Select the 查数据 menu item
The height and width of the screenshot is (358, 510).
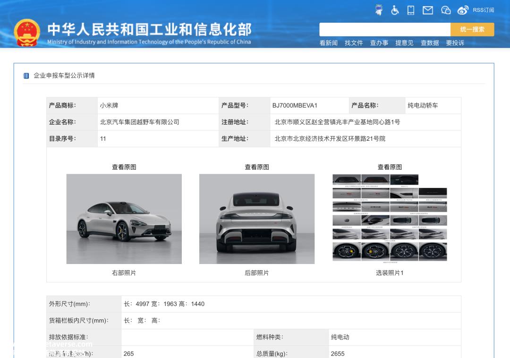[x=430, y=43]
